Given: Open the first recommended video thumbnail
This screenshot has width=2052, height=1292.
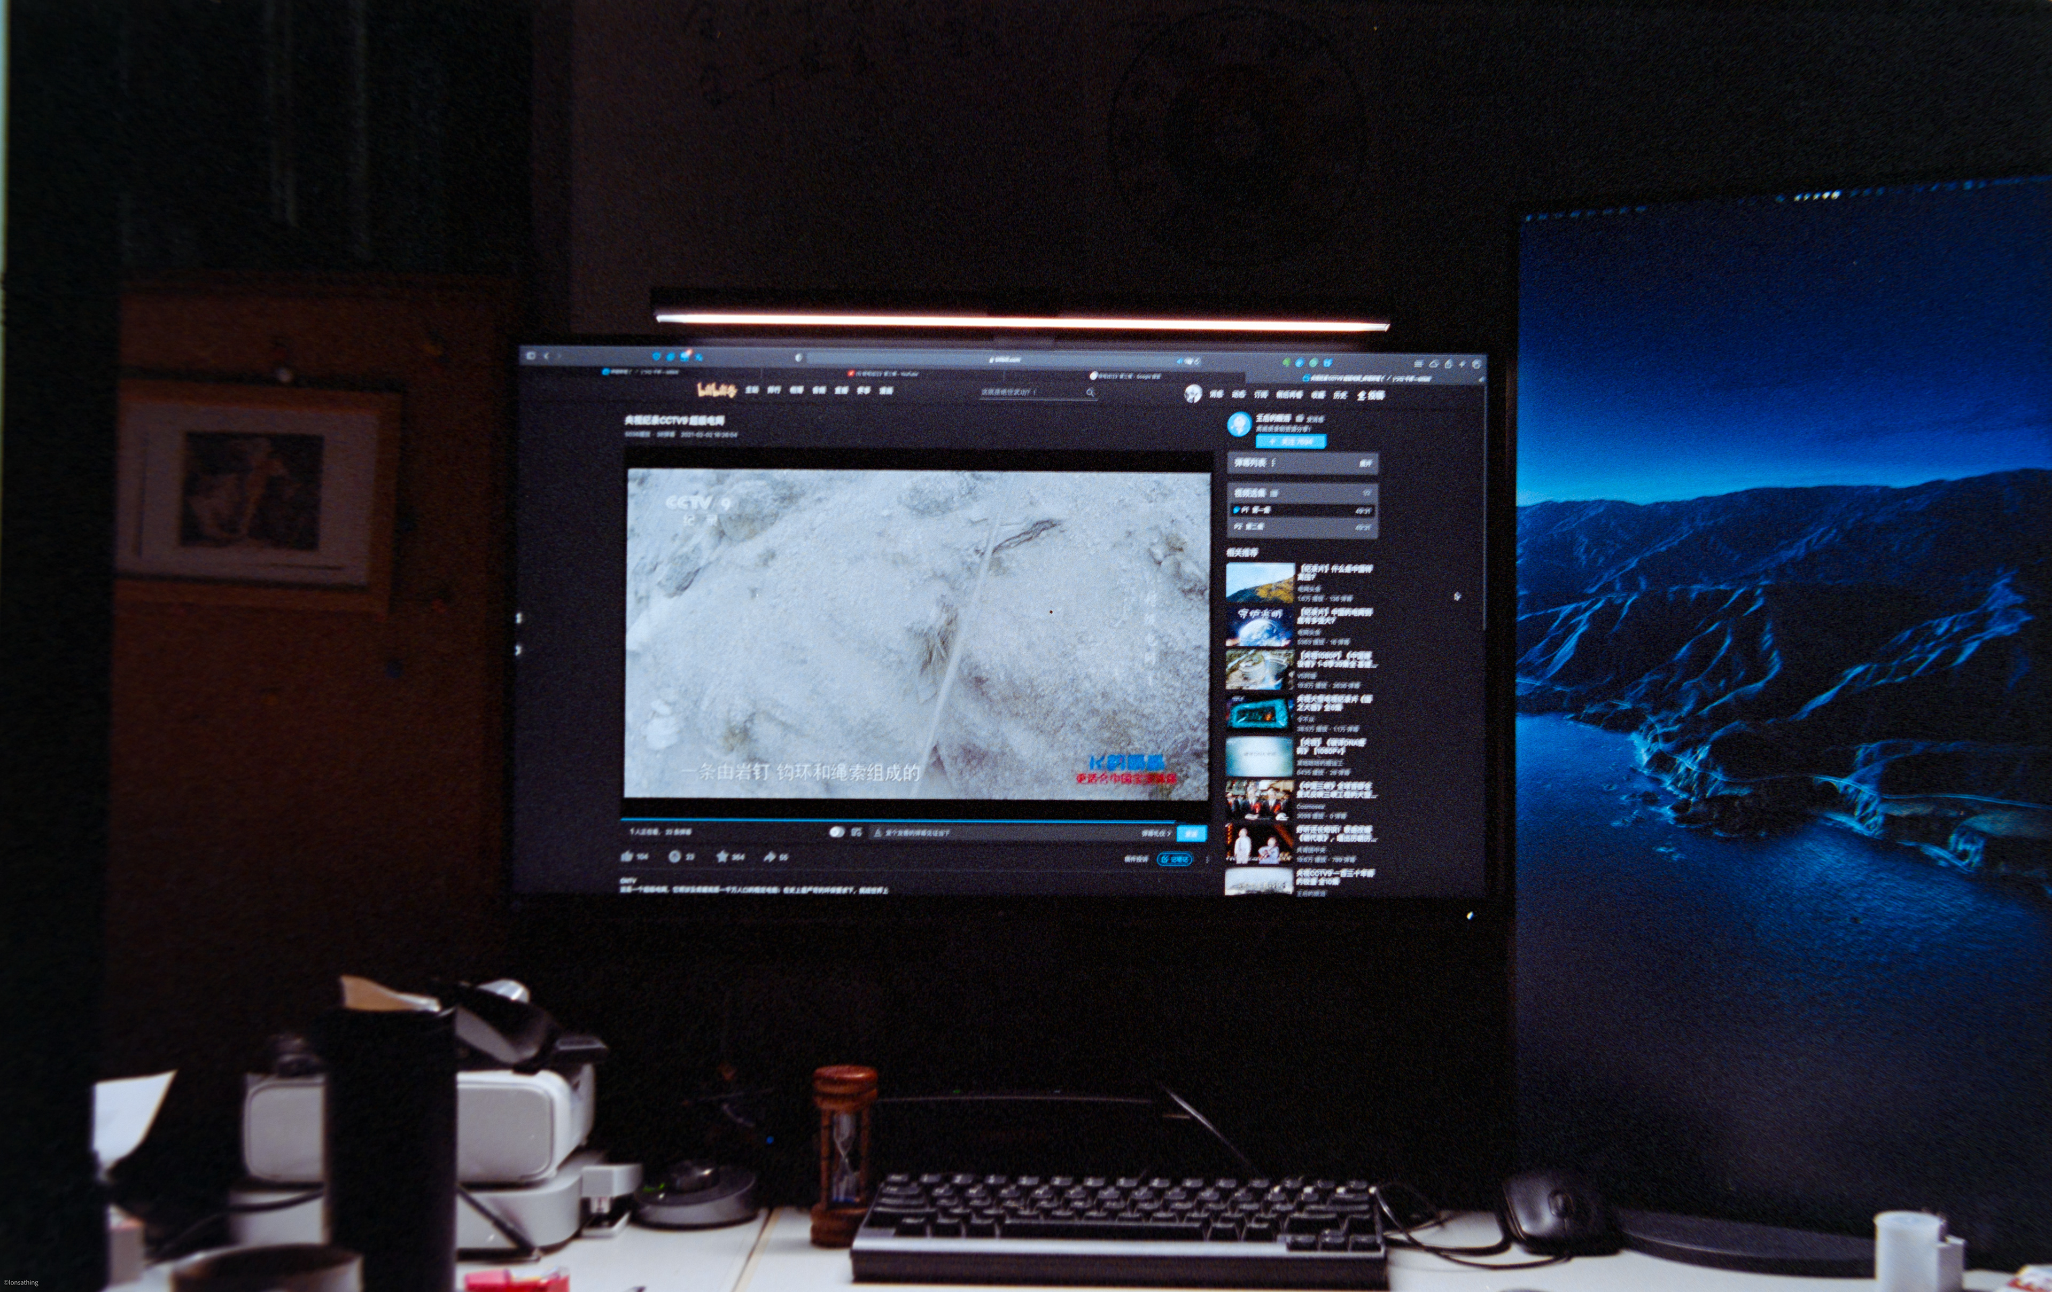Looking at the screenshot, I should (x=1260, y=583).
